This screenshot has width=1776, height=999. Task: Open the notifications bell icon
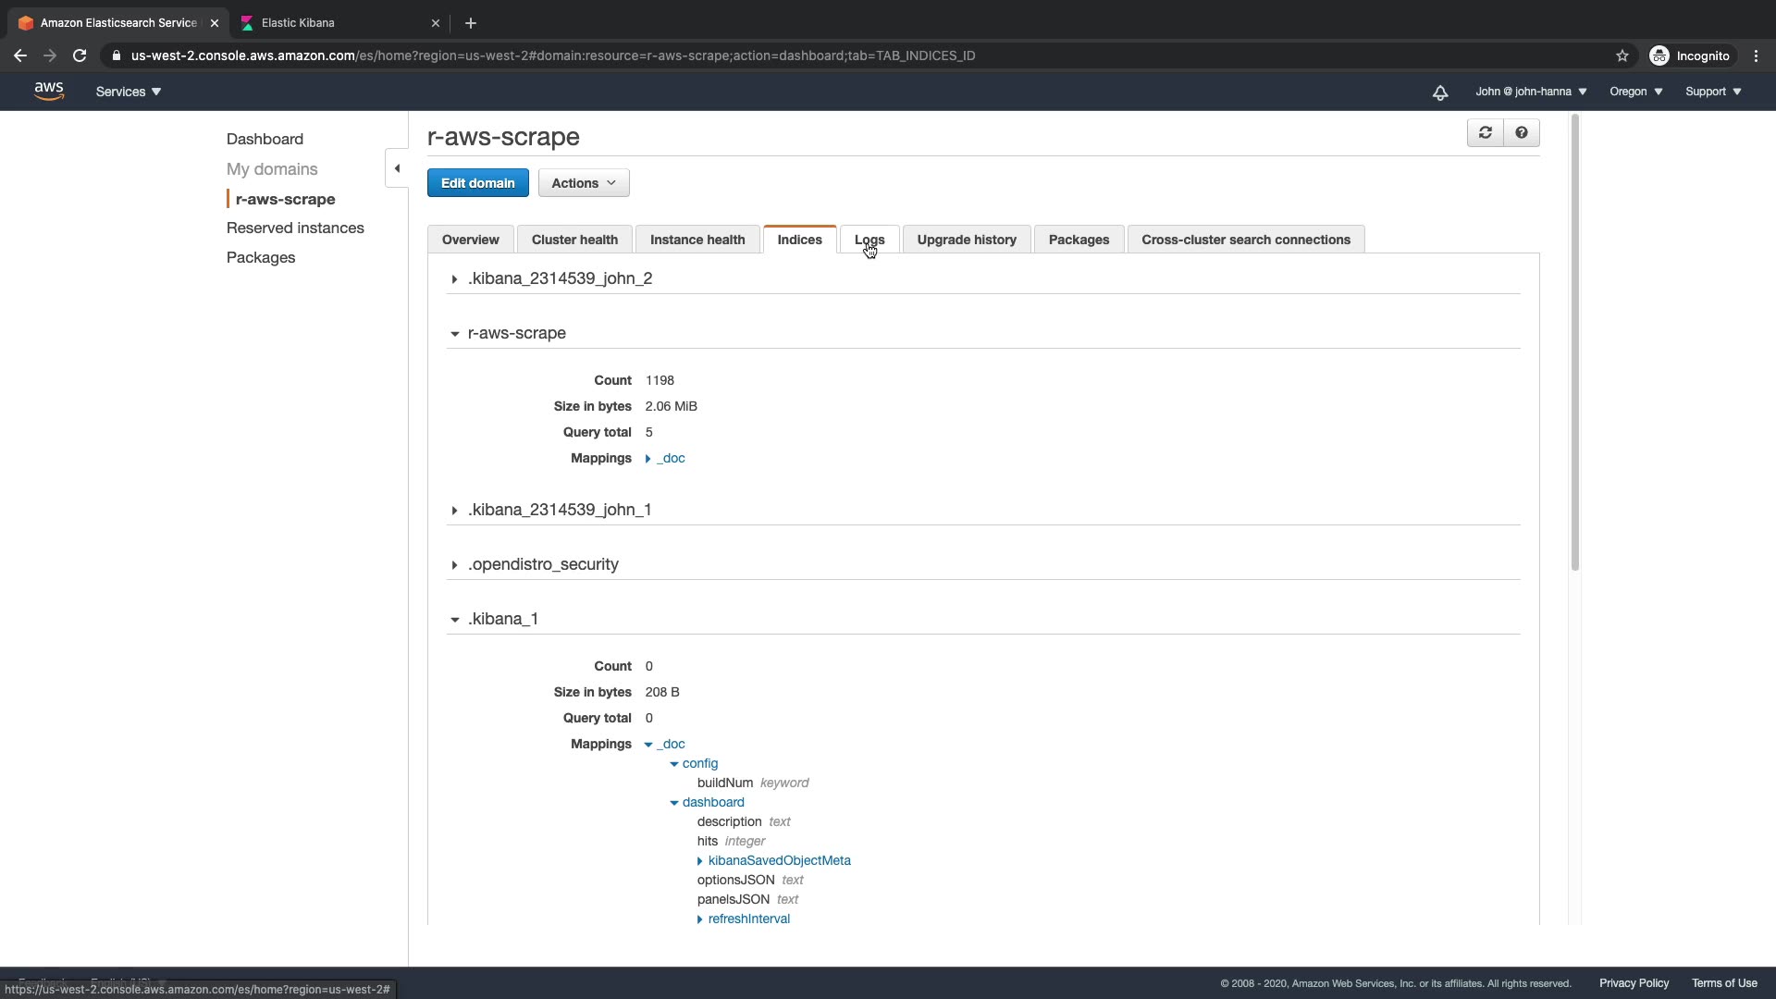click(x=1440, y=92)
